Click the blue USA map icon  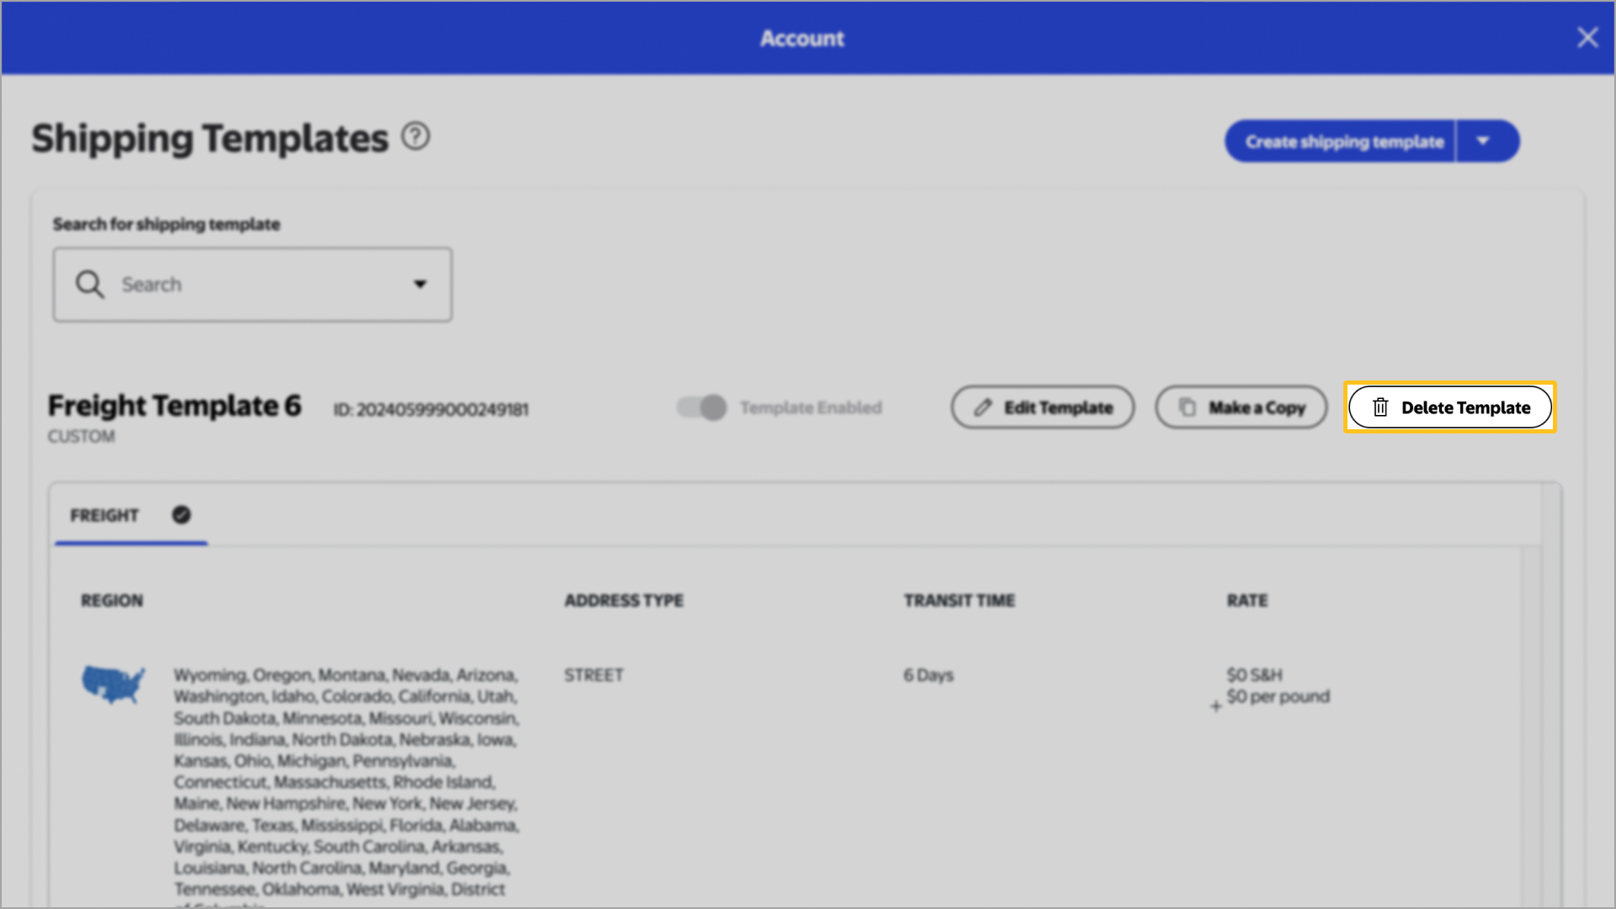tap(113, 683)
